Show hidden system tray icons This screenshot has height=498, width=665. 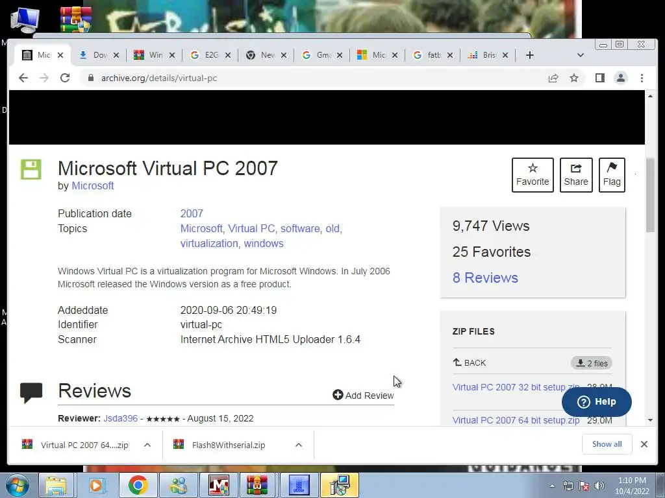tap(552, 486)
